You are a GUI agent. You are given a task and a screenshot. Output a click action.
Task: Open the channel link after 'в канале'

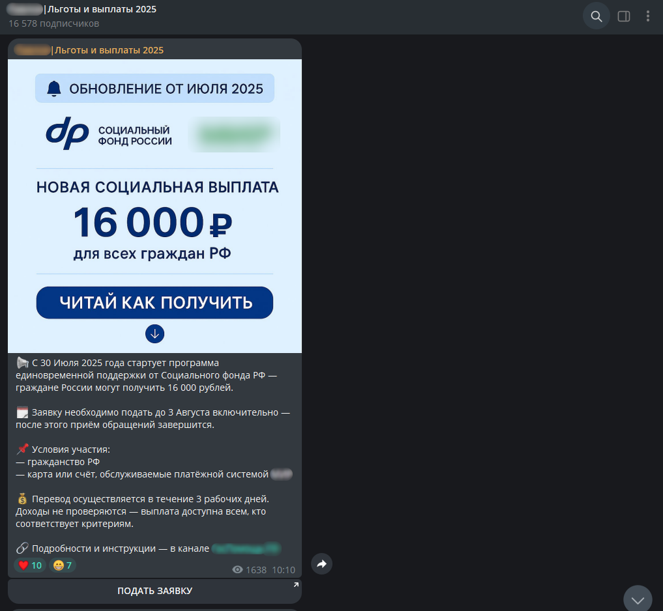pyautogui.click(x=246, y=548)
